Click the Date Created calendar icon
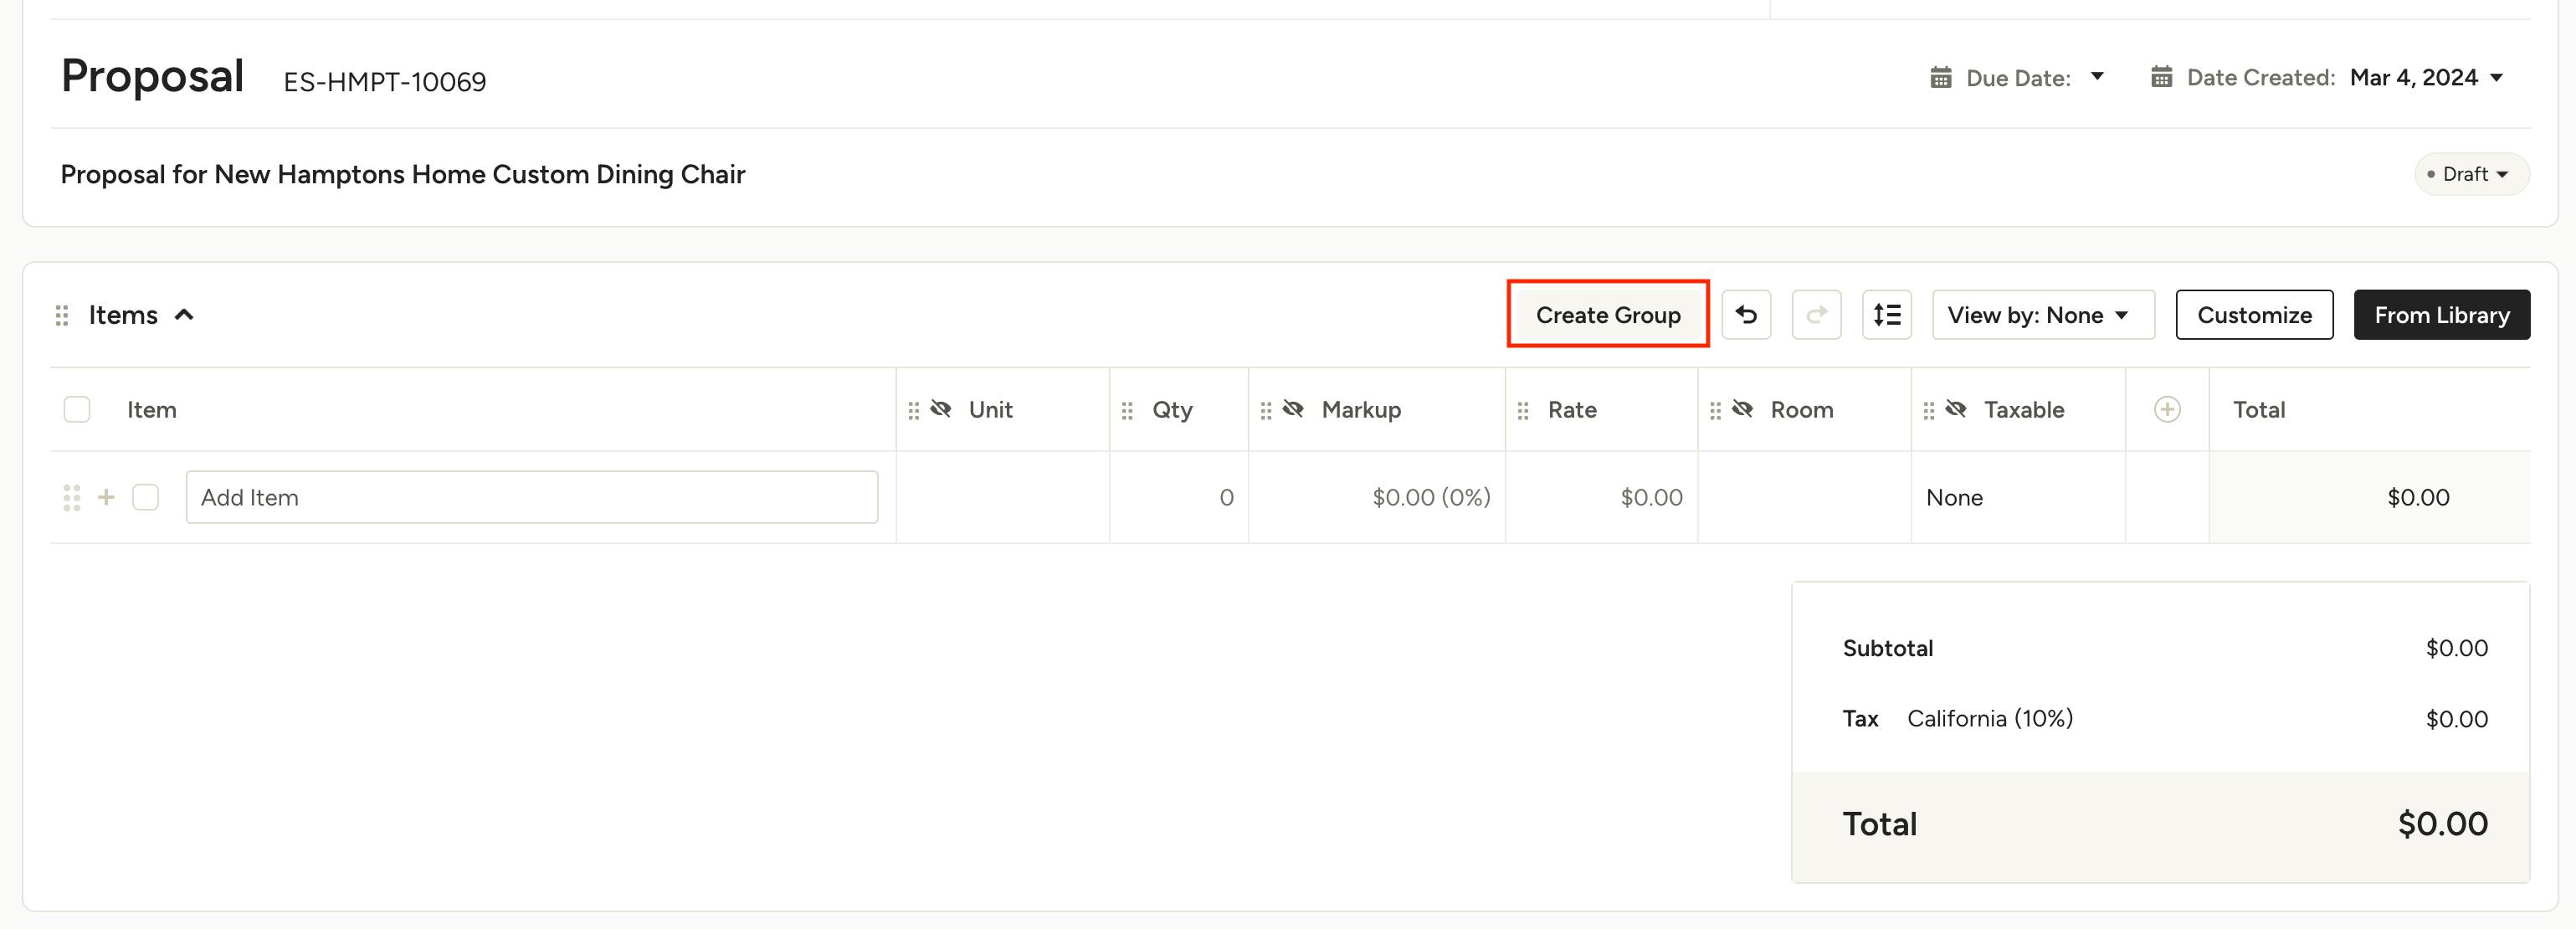 [x=2161, y=78]
